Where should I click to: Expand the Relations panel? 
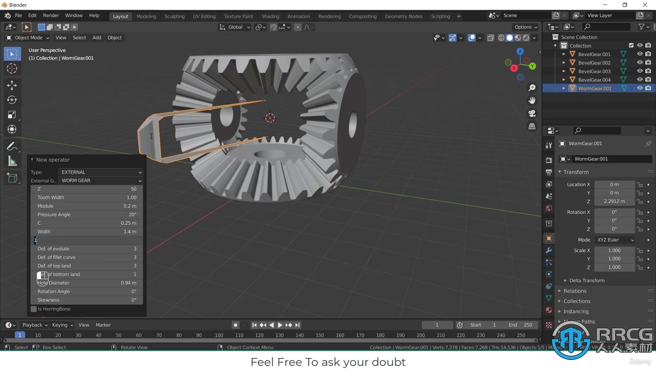(x=575, y=291)
